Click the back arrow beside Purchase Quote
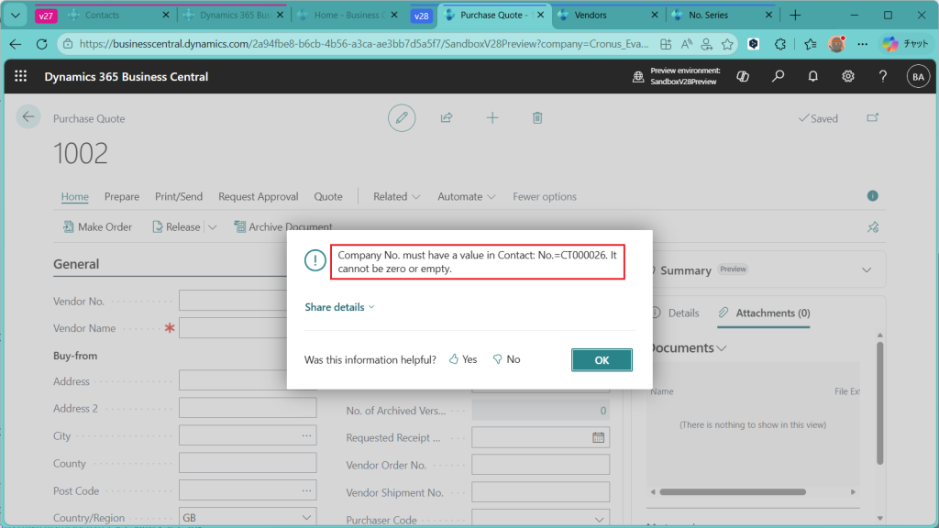 [x=28, y=116]
